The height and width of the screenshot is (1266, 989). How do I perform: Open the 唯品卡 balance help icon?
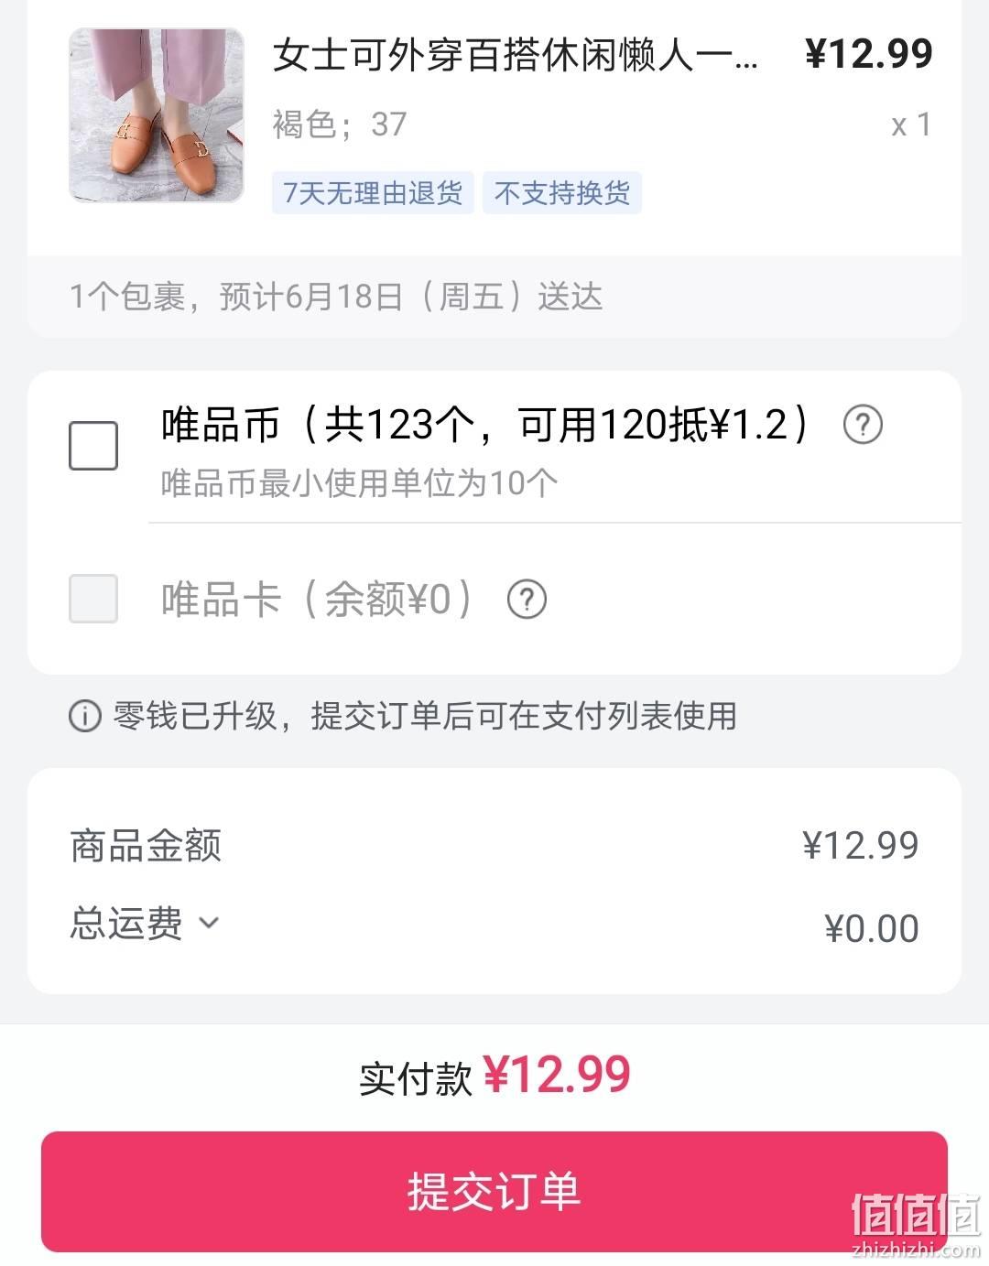527,600
